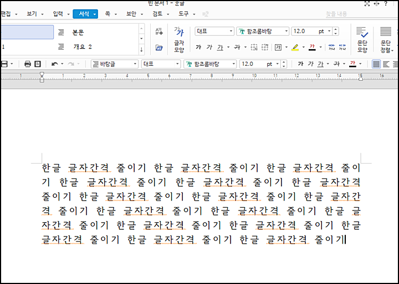399x284 pixels.
Task: Open the 검토 menu
Action: (x=161, y=14)
